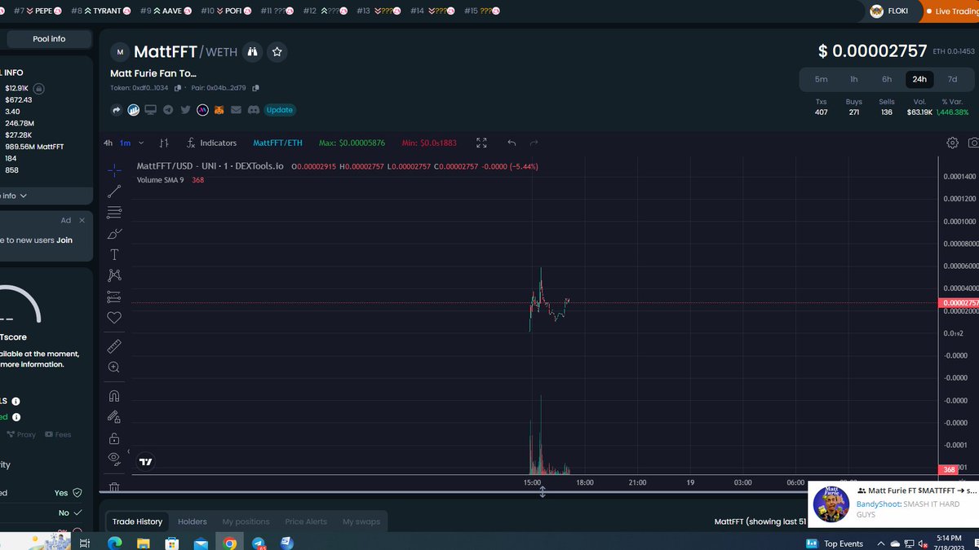Viewport: 979px width, 550px height.
Task: Open the Trade History tab
Action: click(137, 521)
